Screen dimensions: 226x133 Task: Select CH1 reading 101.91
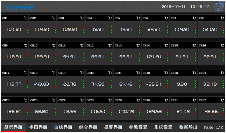(14, 29)
